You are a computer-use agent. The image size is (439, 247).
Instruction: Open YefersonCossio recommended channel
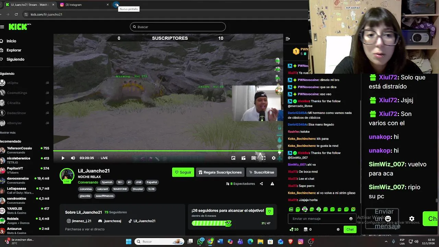25,150
